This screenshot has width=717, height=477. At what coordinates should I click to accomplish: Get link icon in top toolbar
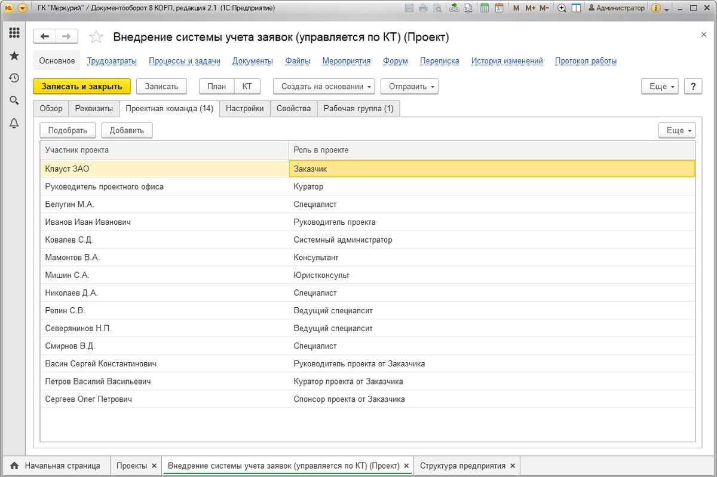[x=455, y=8]
